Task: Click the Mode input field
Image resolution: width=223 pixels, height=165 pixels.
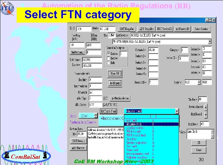Action: 107,29
